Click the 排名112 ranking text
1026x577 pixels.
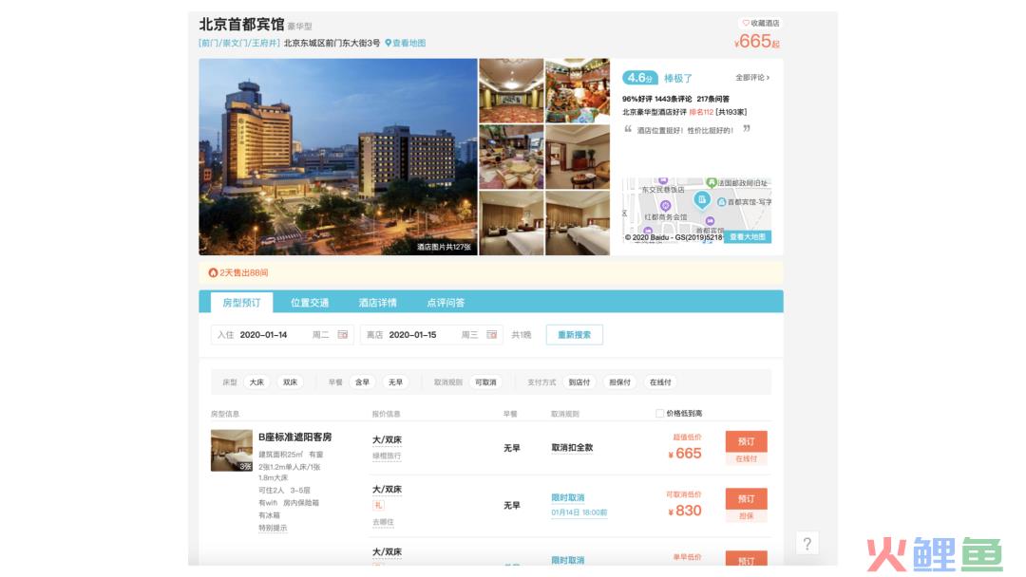[x=701, y=112]
